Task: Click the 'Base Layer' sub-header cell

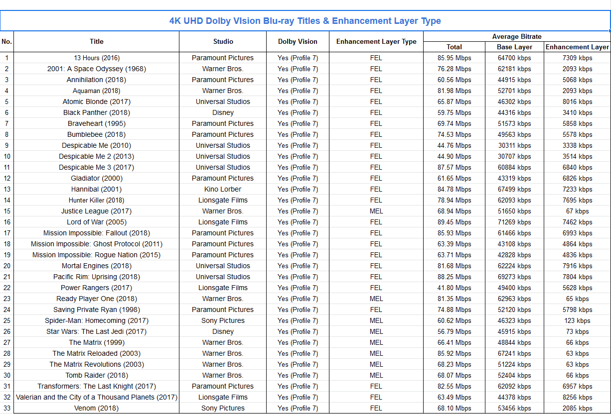Action: pos(514,47)
